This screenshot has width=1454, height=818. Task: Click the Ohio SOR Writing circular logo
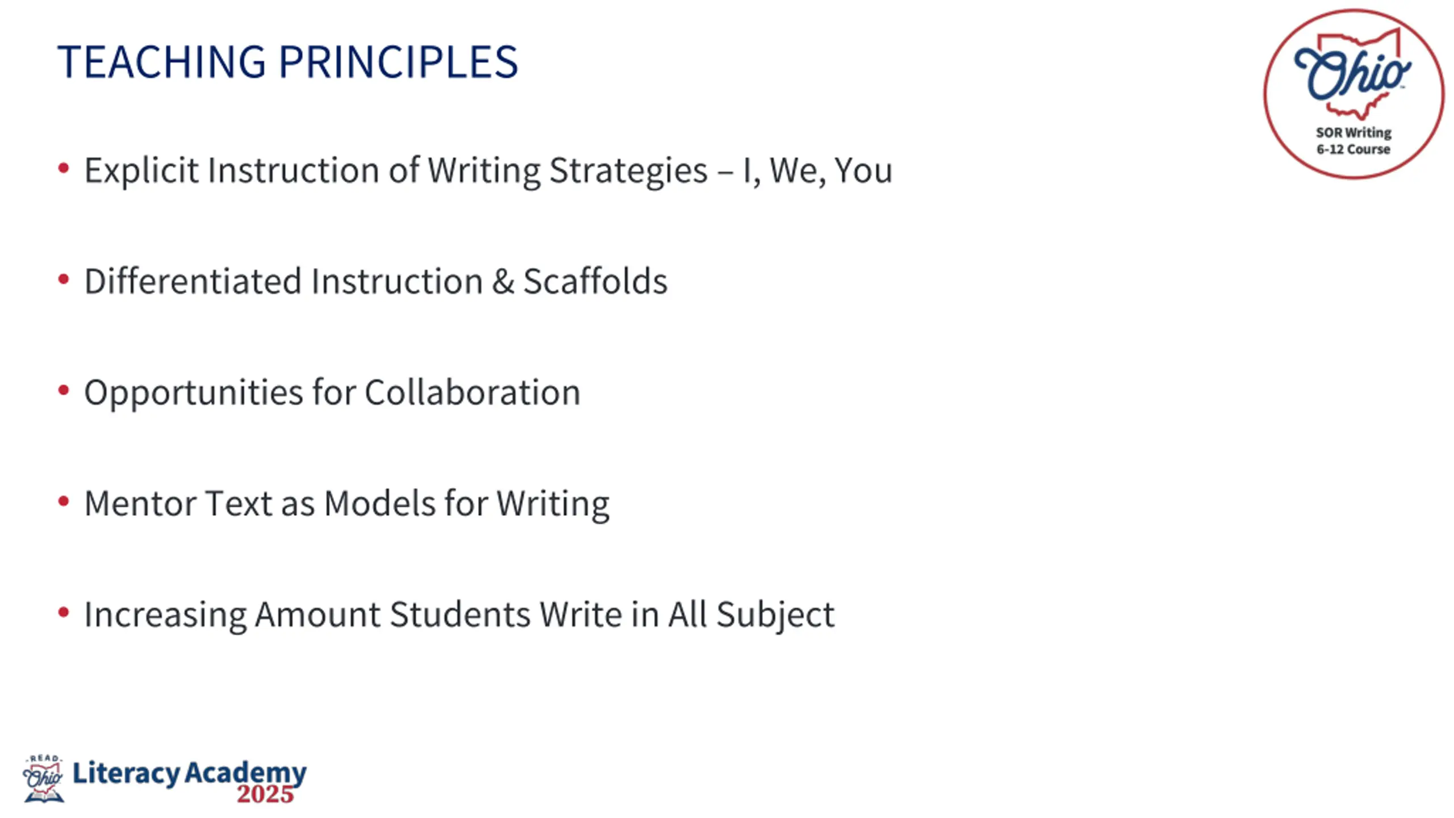coord(1353,94)
